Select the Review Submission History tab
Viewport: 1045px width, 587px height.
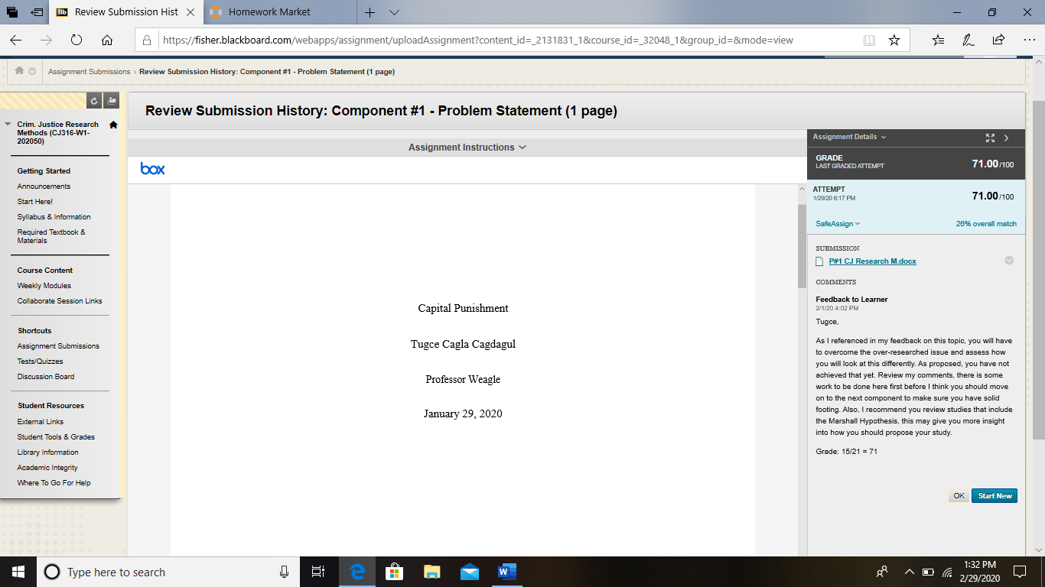pos(126,12)
